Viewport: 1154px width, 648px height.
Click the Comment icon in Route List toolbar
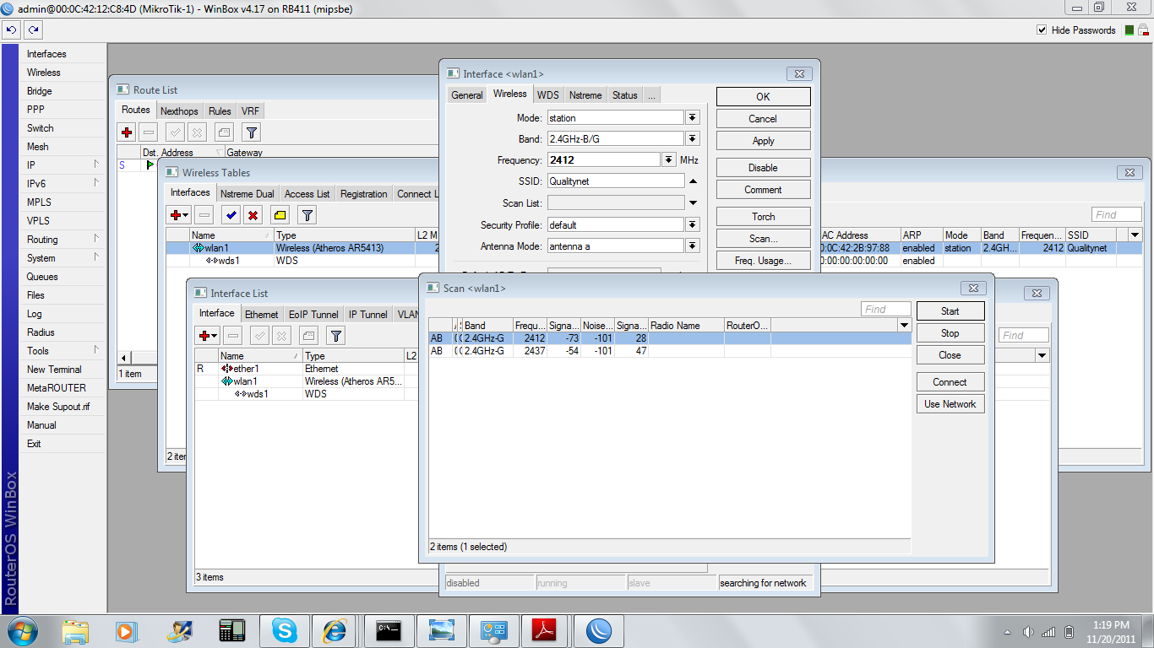pyautogui.click(x=223, y=132)
